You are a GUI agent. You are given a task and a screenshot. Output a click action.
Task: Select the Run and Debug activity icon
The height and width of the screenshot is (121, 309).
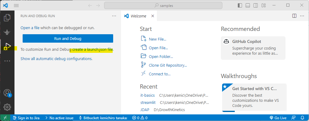click(x=7, y=46)
